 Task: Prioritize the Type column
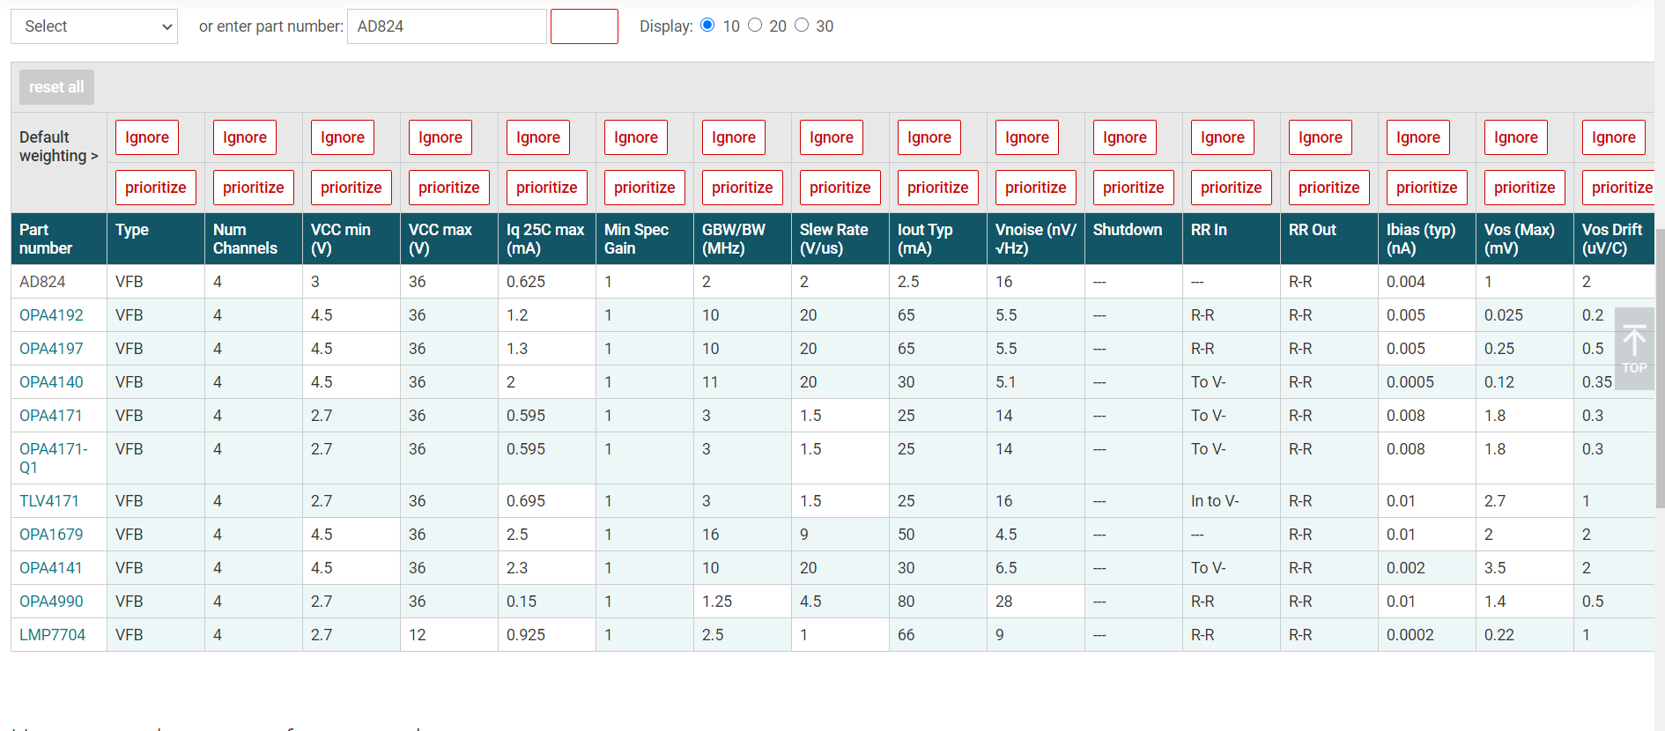pyautogui.click(x=156, y=188)
